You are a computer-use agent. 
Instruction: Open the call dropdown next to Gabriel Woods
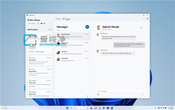[x=142, y=27]
